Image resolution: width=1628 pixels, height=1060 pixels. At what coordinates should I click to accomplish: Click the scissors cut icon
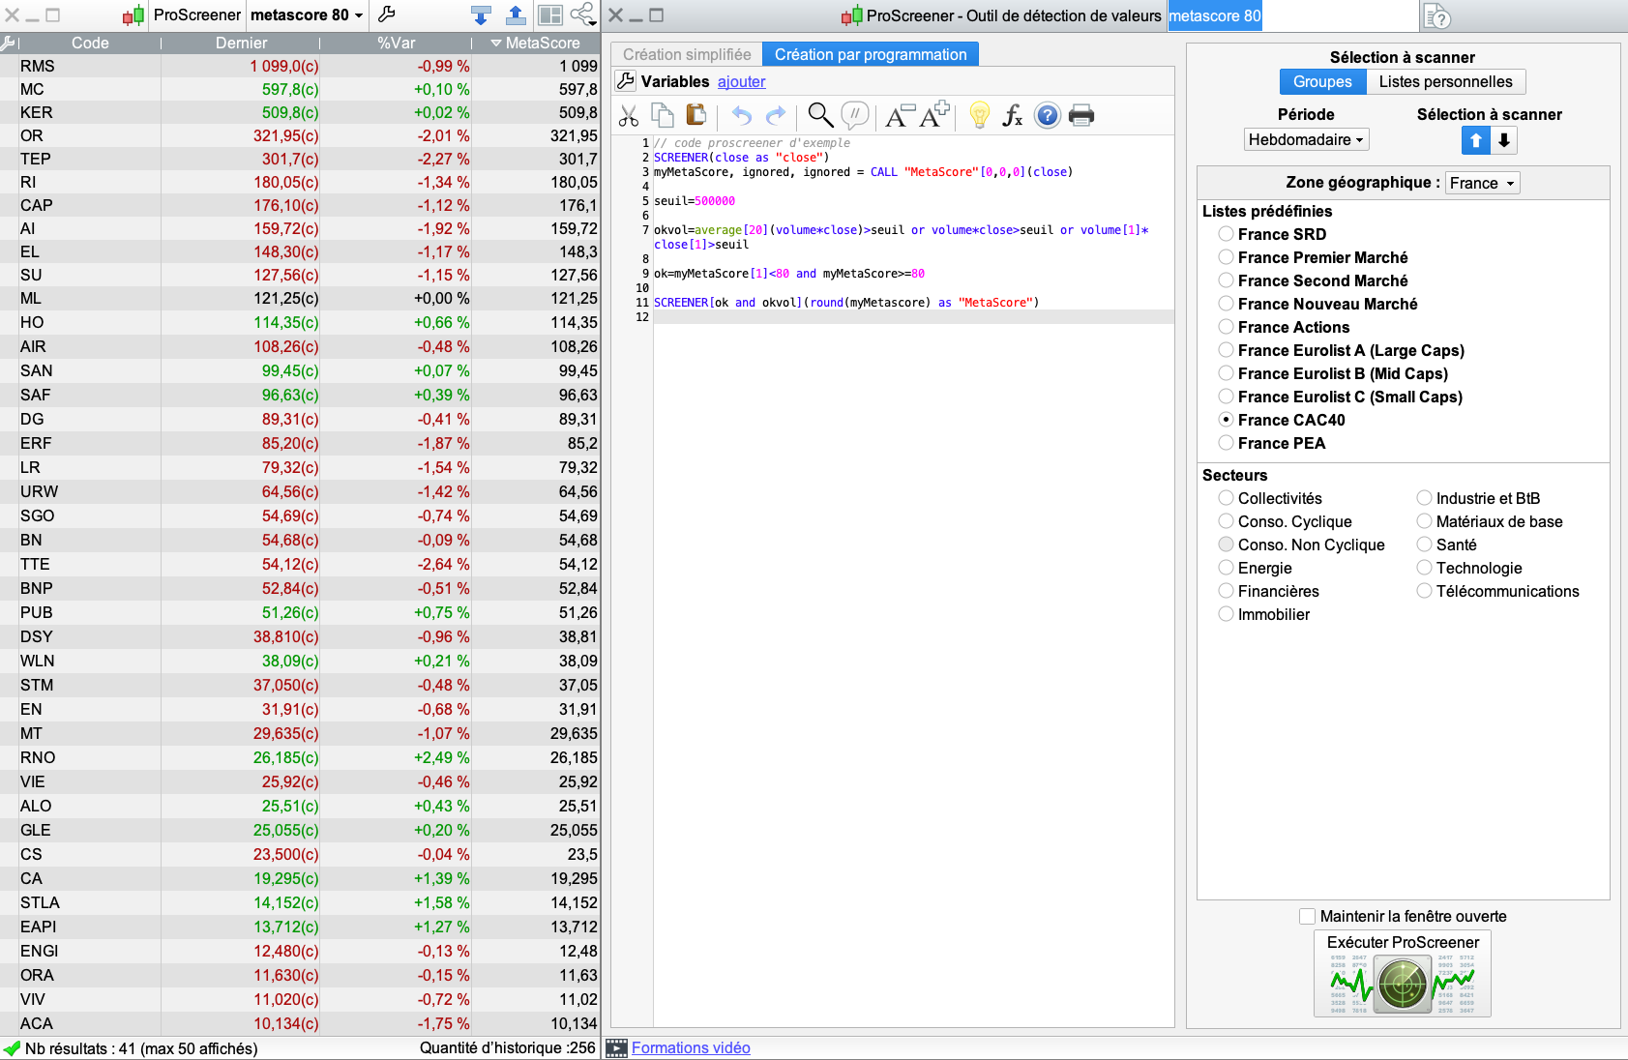point(629,116)
